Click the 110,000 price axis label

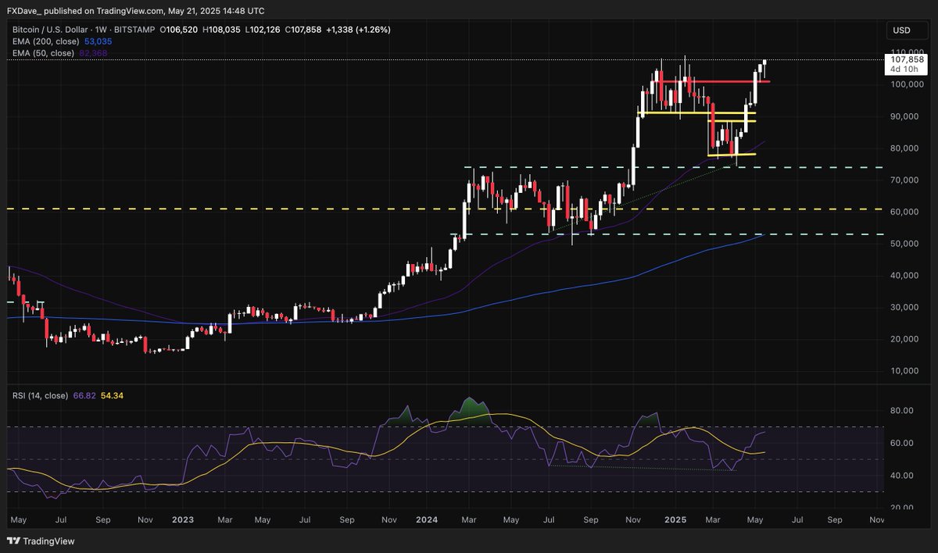tap(908, 52)
